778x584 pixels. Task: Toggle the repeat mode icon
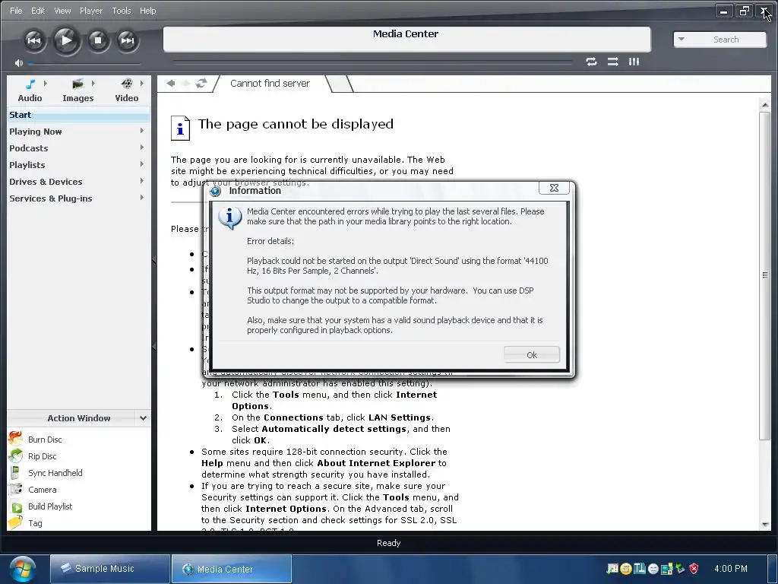pos(591,62)
